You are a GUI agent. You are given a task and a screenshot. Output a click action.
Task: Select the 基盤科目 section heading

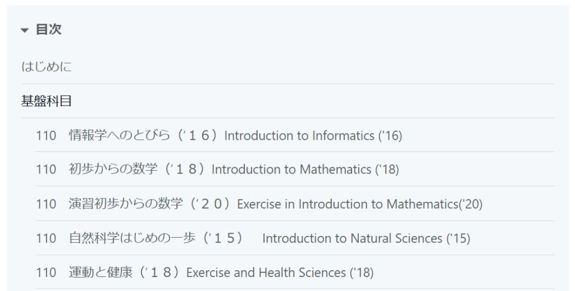point(47,101)
